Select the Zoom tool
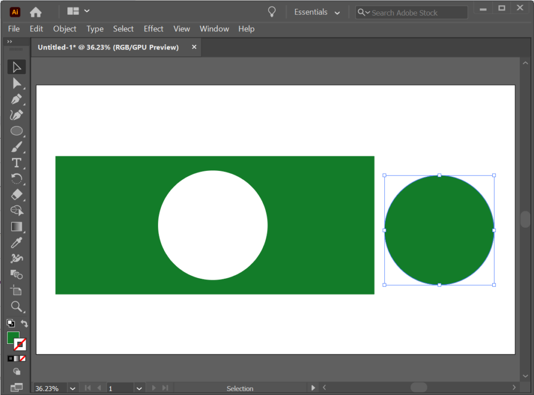 click(x=16, y=307)
